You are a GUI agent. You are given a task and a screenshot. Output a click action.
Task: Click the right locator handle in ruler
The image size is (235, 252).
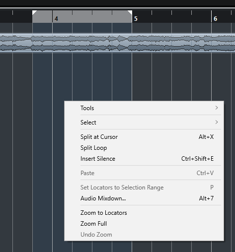pyautogui.click(x=130, y=12)
